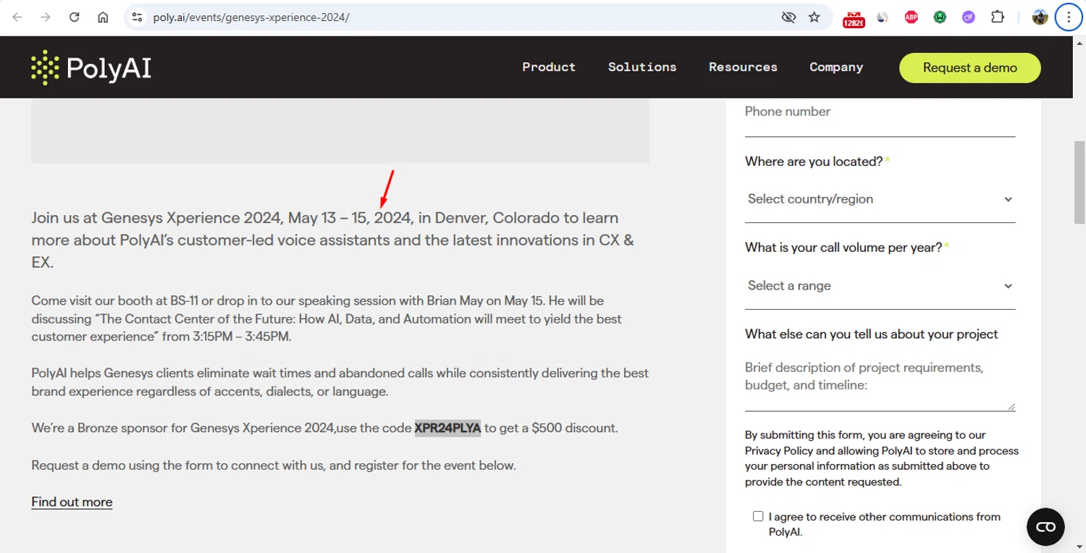Image resolution: width=1086 pixels, height=553 pixels.
Task: Click the Request a demo button
Action: pos(970,67)
